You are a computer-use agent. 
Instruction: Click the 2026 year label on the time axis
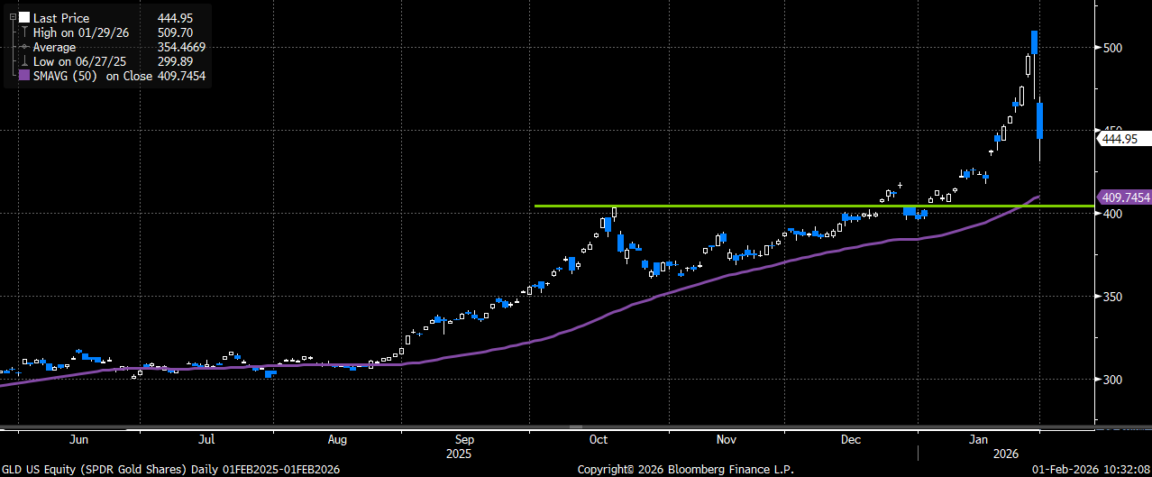(1005, 454)
